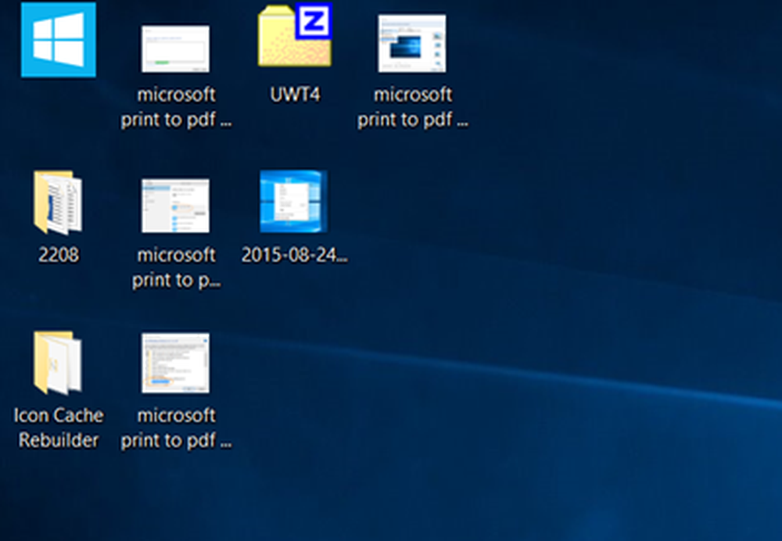Select the PDF thumbnail with green progress bar

[175, 48]
